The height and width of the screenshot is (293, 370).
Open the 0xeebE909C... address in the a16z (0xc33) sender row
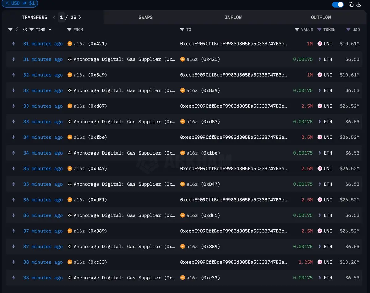pos(234,262)
